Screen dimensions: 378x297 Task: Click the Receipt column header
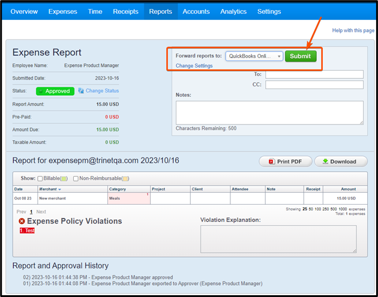[x=313, y=189]
